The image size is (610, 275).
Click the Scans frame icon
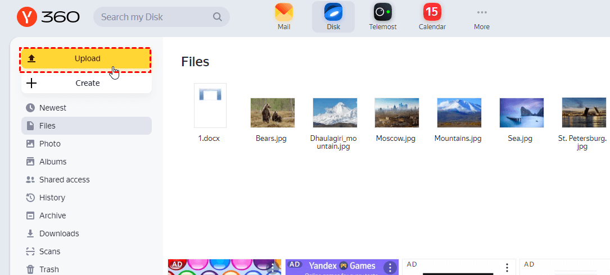[30, 251]
